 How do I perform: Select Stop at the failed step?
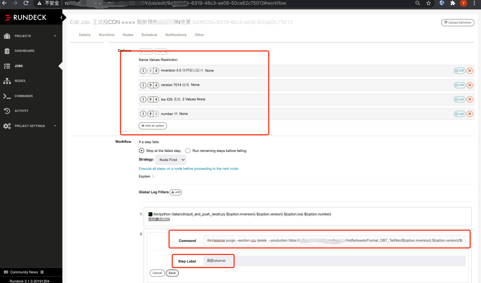click(x=142, y=151)
